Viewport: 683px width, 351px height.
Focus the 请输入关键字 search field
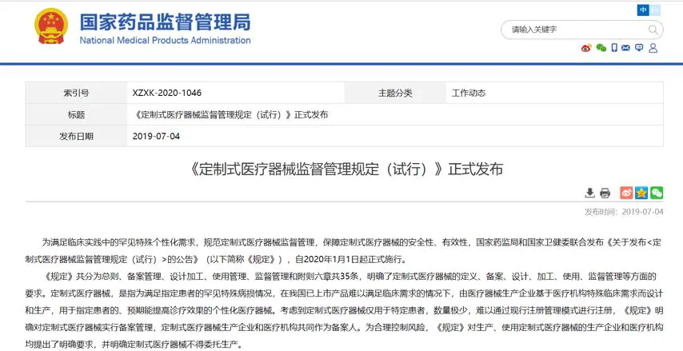point(581,30)
